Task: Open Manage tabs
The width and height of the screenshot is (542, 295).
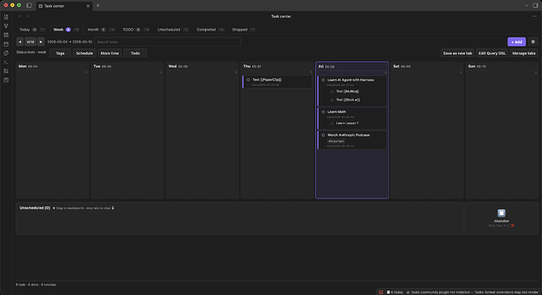Action: coord(524,53)
